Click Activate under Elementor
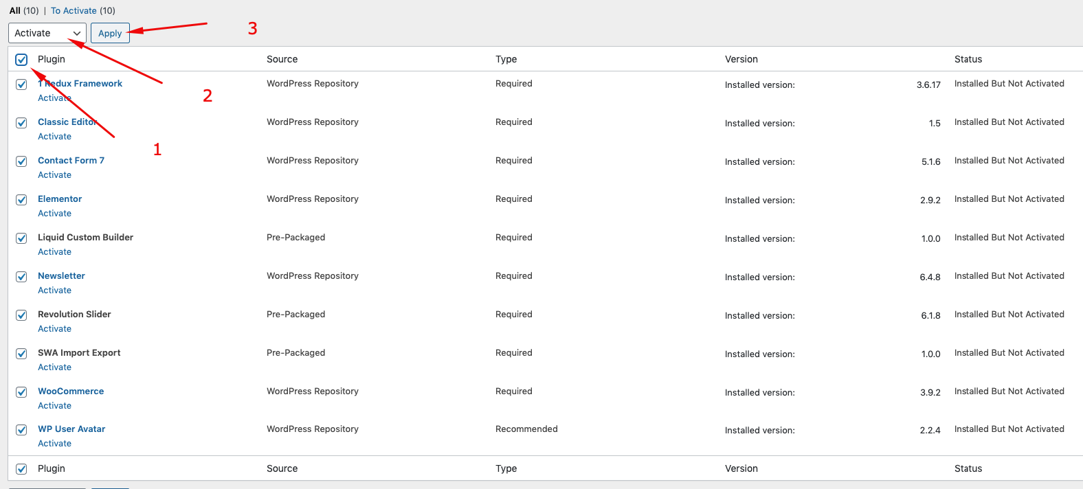Image resolution: width=1083 pixels, height=489 pixels. (54, 214)
